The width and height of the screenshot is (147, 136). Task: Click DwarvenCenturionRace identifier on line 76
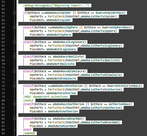pos(124,86)
